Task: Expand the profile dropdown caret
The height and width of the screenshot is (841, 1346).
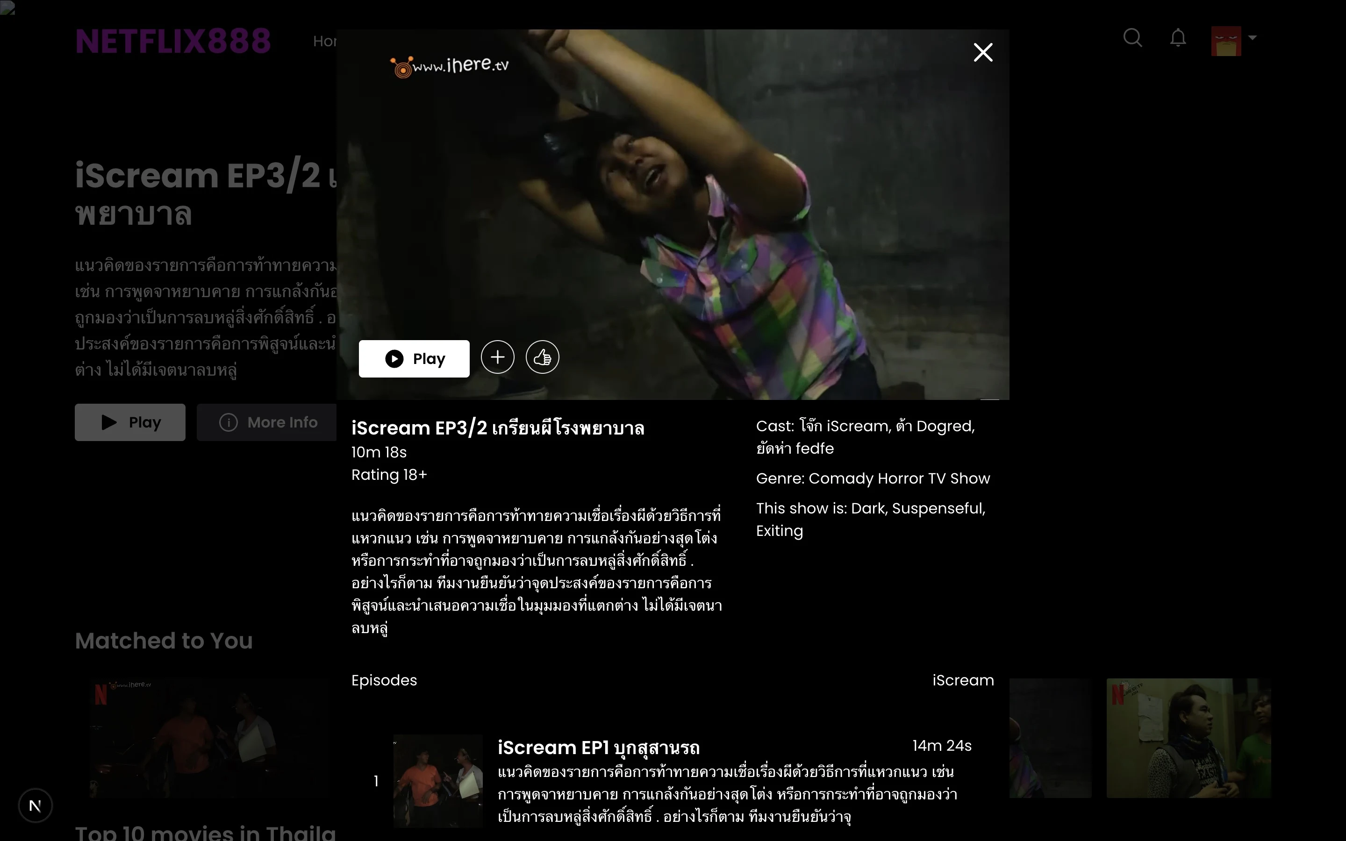Action: point(1252,38)
